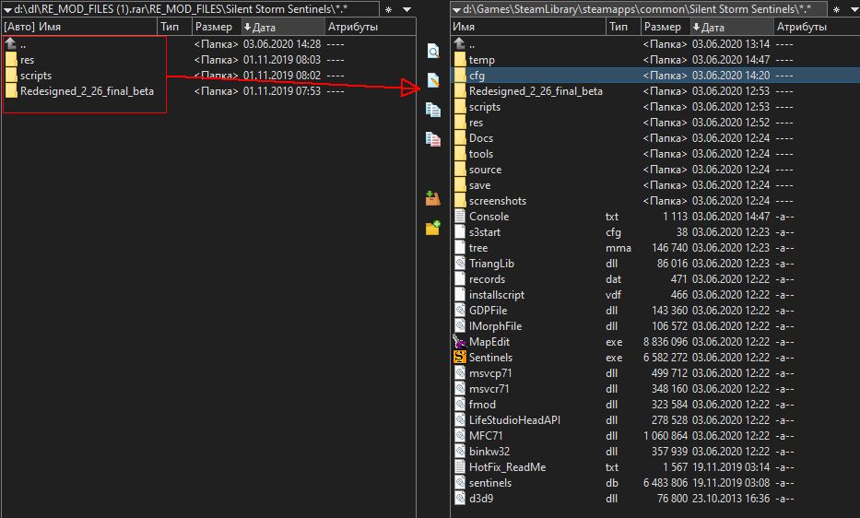Sort the right panel by the Размер column
The image size is (860, 518).
[666, 27]
